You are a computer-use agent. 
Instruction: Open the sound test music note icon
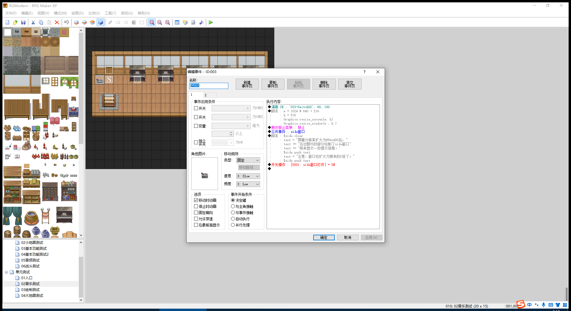pyautogui.click(x=201, y=22)
